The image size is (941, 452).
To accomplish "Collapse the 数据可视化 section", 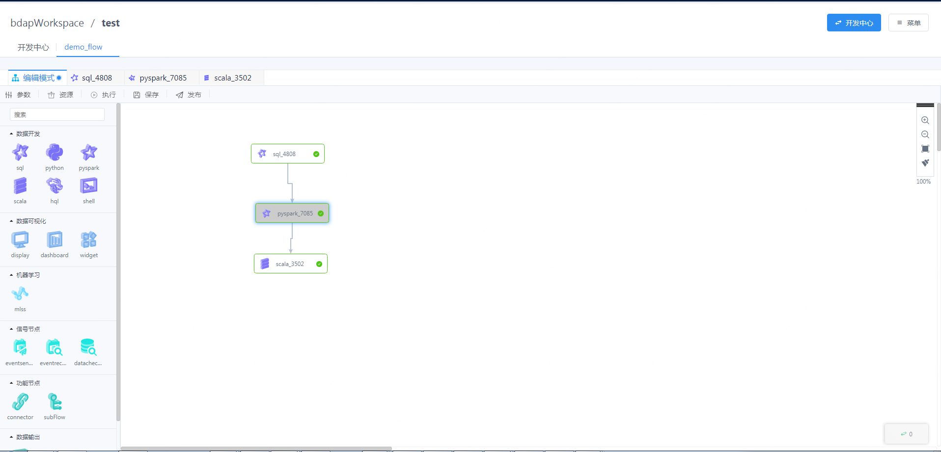I will pos(12,221).
